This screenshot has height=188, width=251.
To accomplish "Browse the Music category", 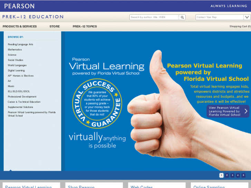I will point(11,86).
